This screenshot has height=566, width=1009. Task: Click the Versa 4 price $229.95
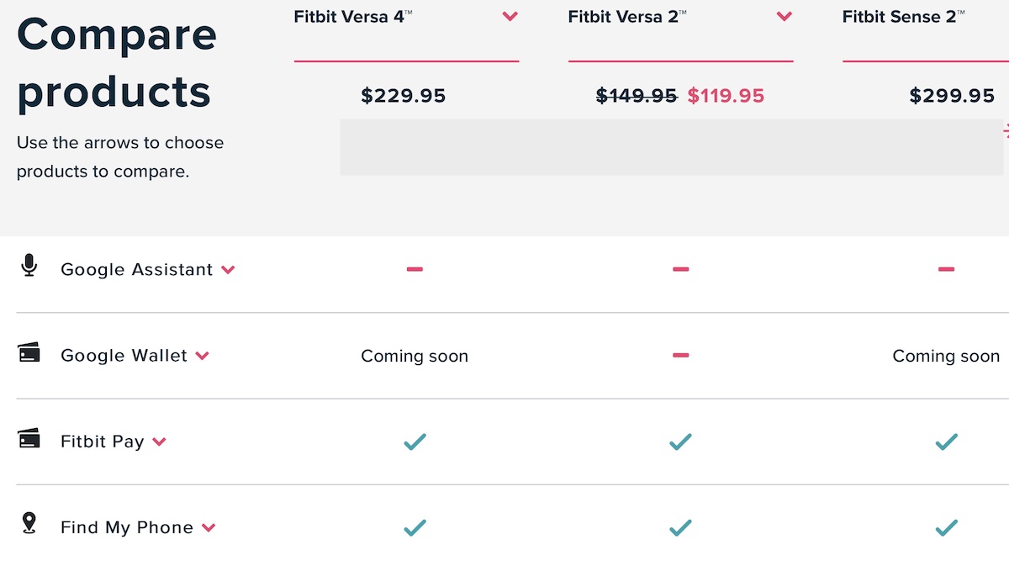click(x=404, y=96)
